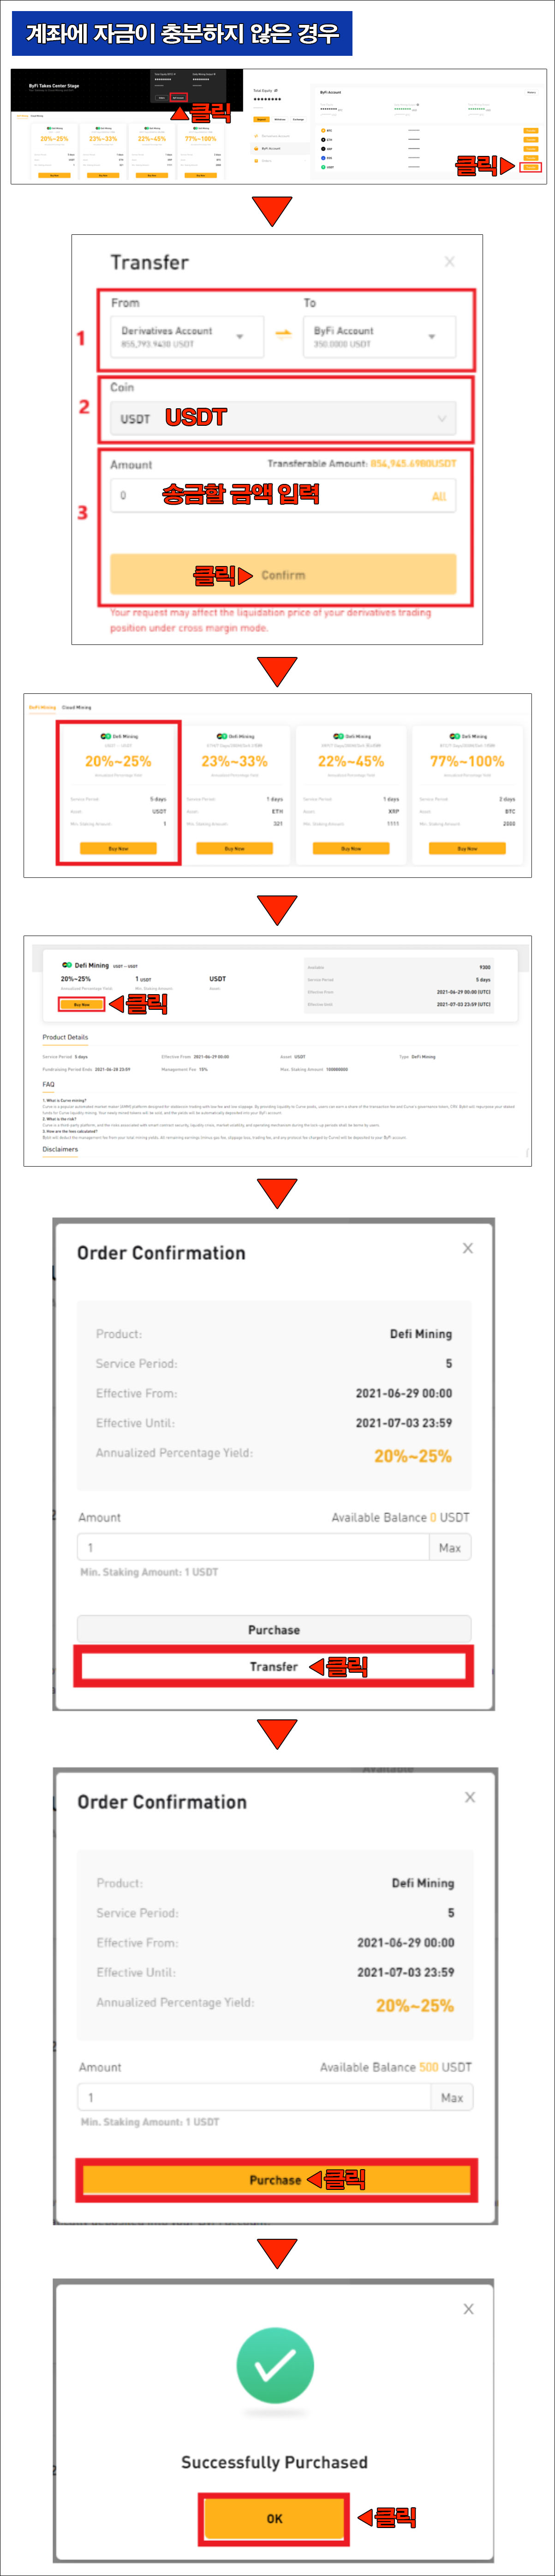Click the green checkmark success icon
This screenshot has width=555, height=2576.
tap(275, 2365)
